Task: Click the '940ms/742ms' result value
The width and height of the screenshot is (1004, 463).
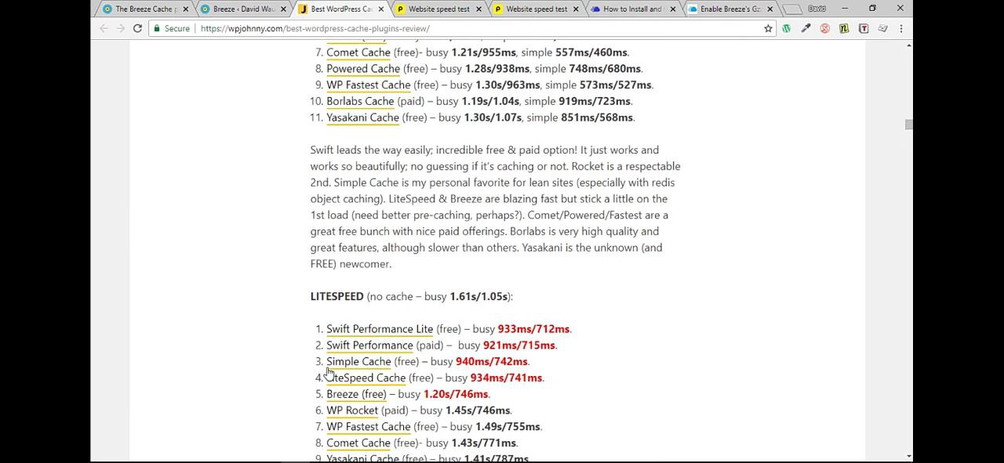Action: [x=491, y=362]
